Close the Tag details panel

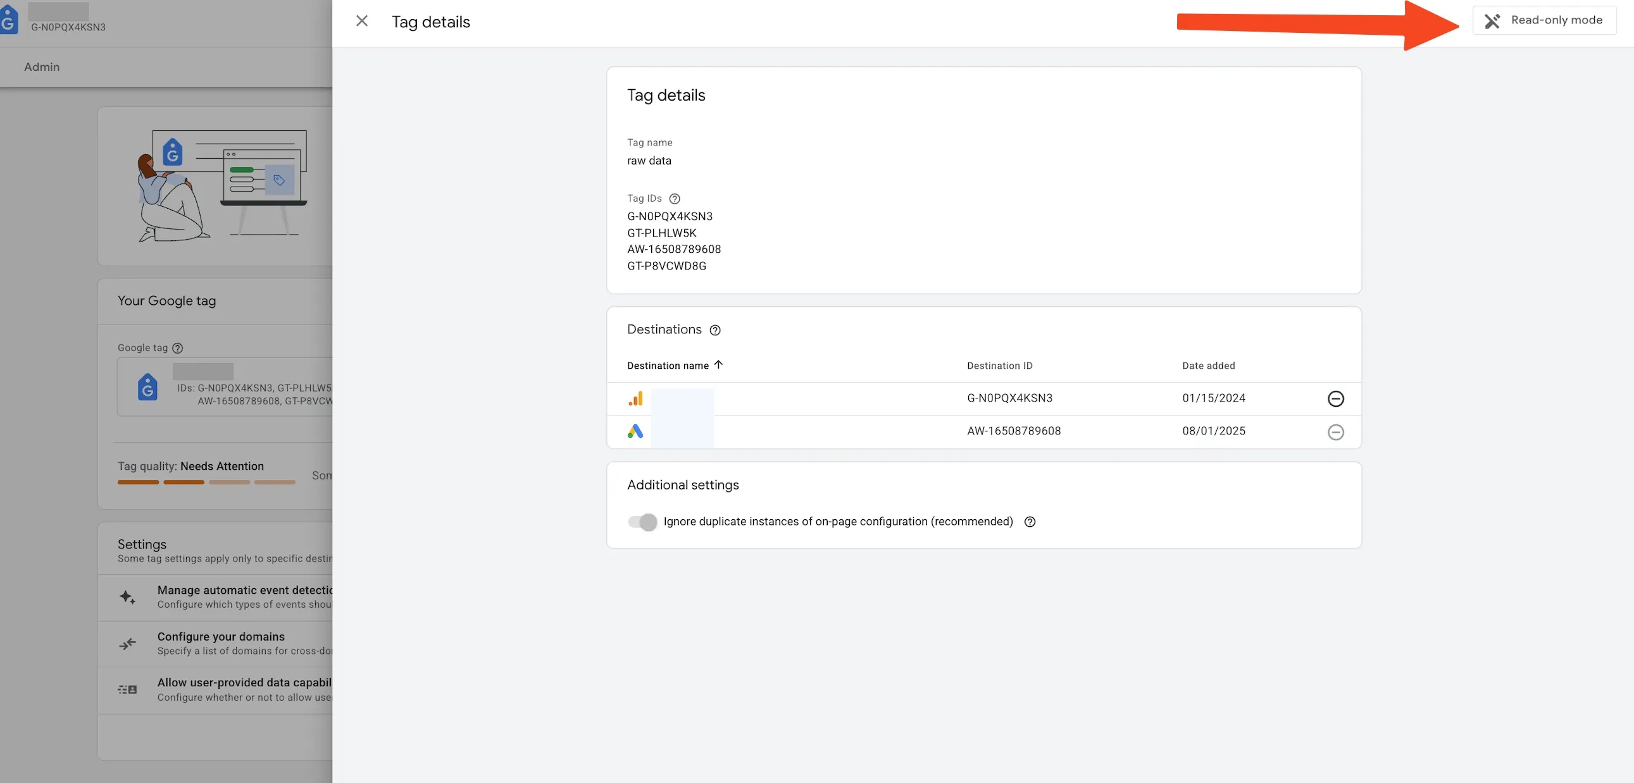(x=361, y=21)
